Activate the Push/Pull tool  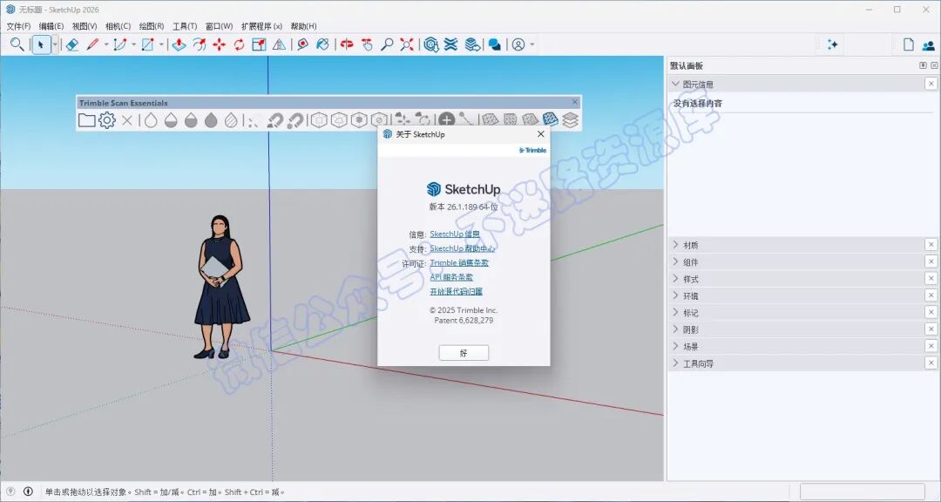pyautogui.click(x=179, y=44)
